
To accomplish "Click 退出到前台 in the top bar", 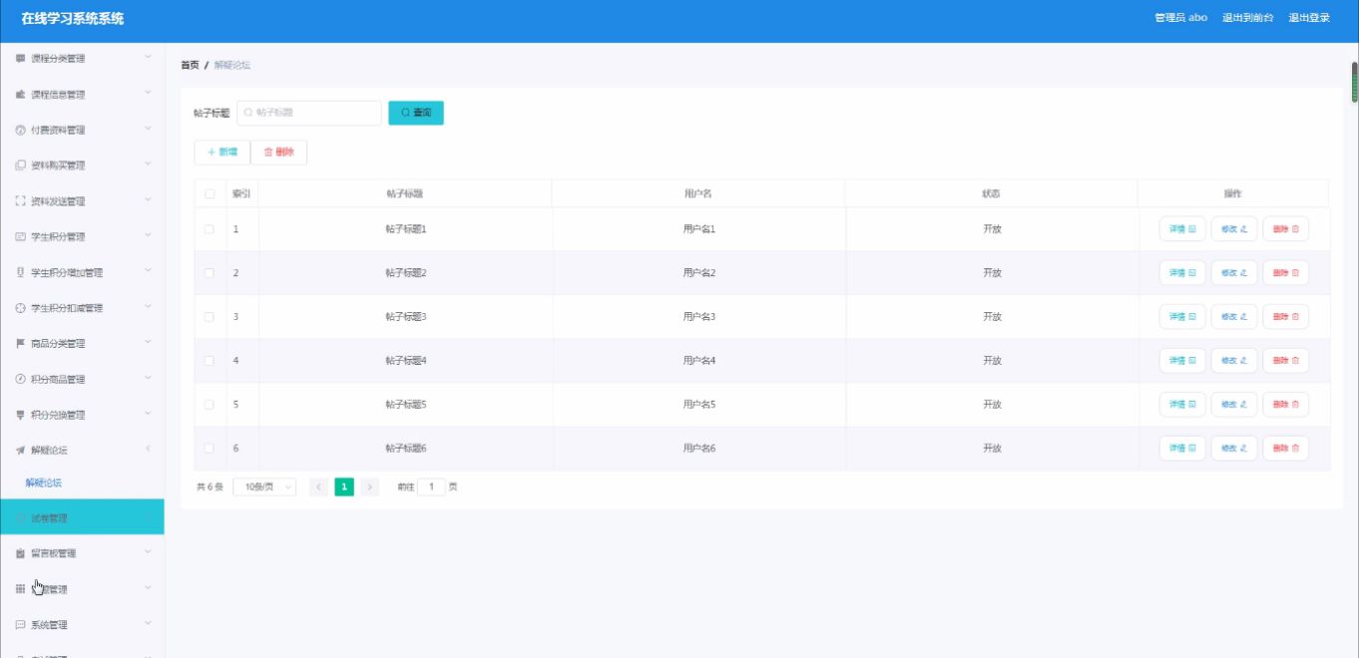I will pos(1248,18).
